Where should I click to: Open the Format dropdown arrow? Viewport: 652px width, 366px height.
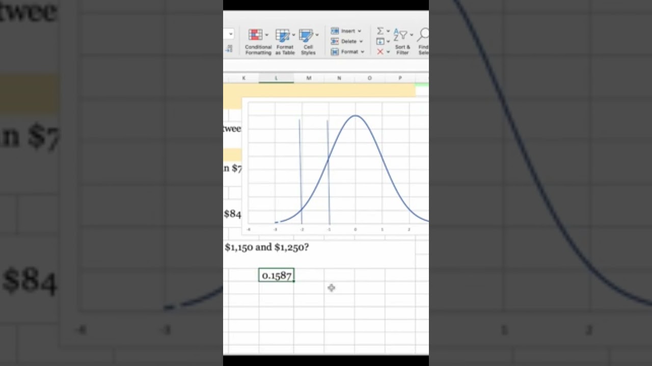(362, 52)
